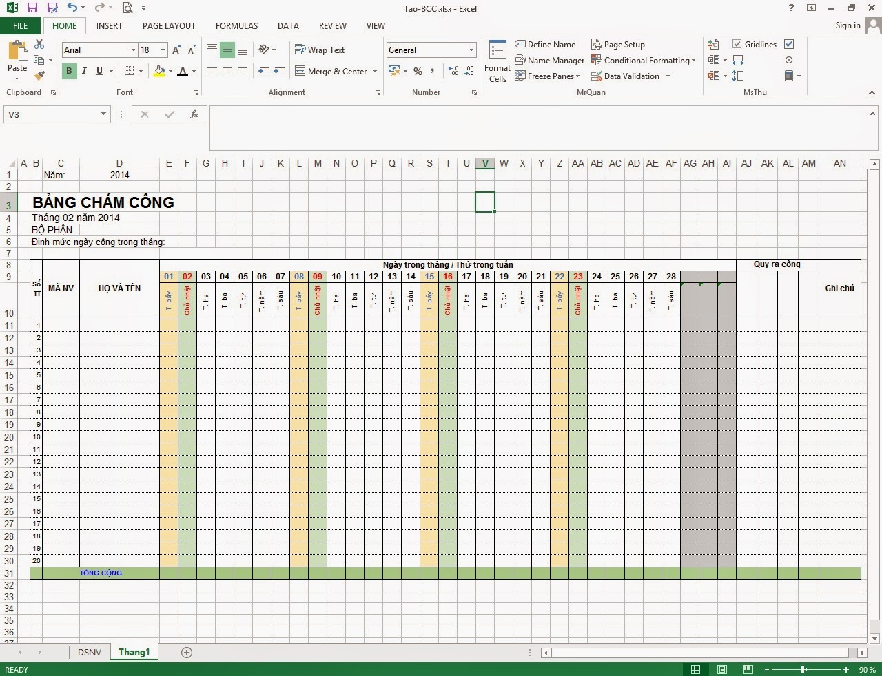Viewport: 882px width, 676px height.
Task: Click Data Validation button
Action: (x=625, y=76)
